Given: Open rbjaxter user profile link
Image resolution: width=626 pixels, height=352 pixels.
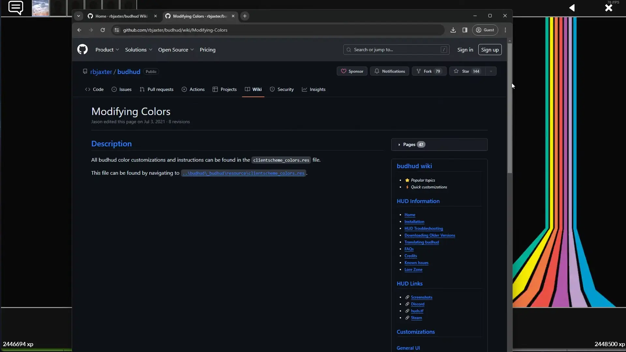Looking at the screenshot, I should (101, 72).
